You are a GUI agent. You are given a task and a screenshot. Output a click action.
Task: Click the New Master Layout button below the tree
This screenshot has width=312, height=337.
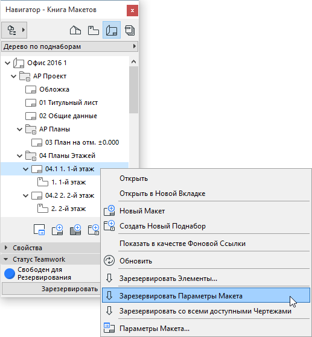[x=75, y=230]
